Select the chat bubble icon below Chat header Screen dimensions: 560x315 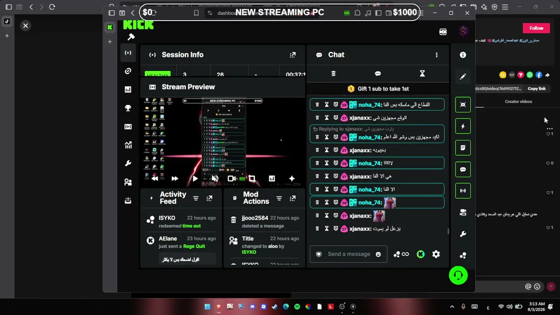[378, 73]
